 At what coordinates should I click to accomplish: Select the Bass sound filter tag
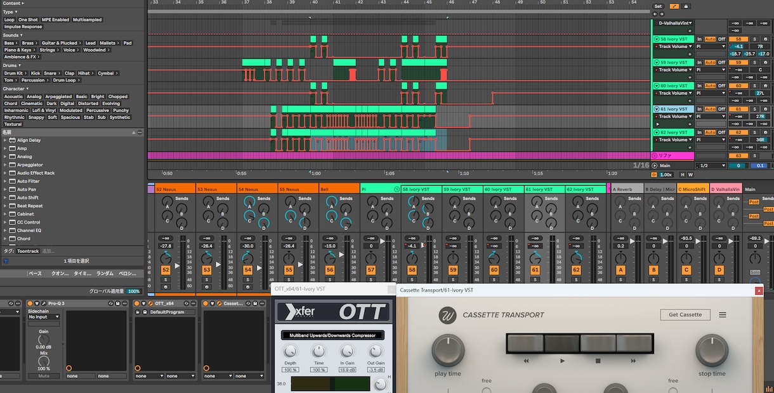pos(9,43)
